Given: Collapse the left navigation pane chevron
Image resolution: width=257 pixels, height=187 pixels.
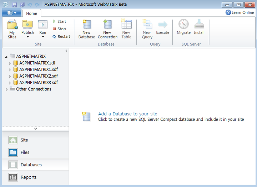Looking at the screenshot, I should [66, 51].
